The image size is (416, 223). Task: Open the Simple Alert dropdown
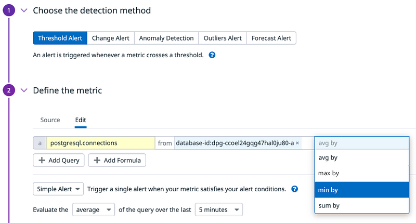(x=58, y=189)
